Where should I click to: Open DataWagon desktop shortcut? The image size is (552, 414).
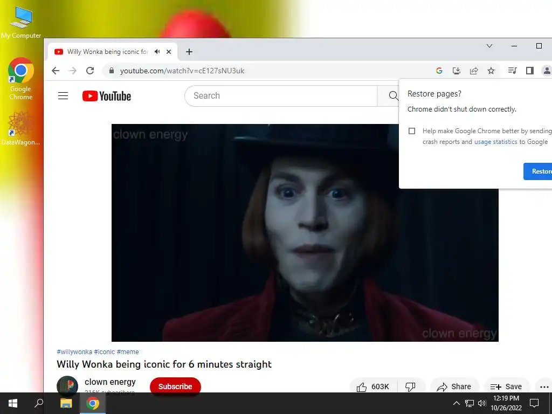click(x=21, y=128)
